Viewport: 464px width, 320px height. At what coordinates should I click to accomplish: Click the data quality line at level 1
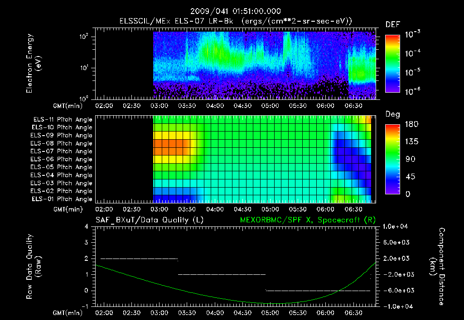click(x=222, y=274)
